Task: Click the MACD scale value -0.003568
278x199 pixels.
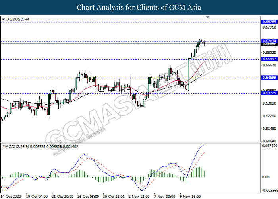Action: click(x=270, y=191)
